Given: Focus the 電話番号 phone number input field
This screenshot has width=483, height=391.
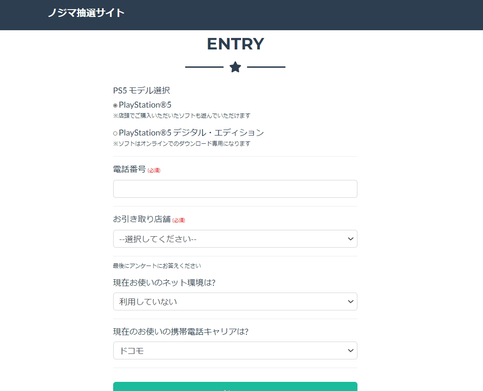Looking at the screenshot, I should point(235,189).
